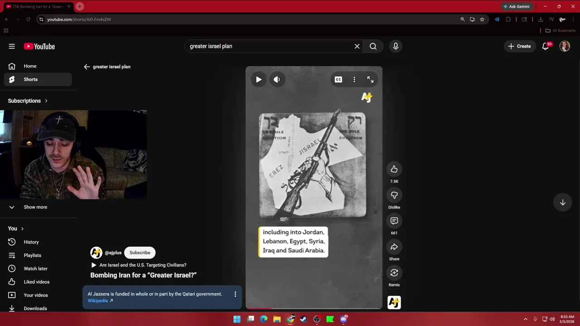Subscribe to the ajplus channel
This screenshot has height=326, width=580.
tap(140, 253)
